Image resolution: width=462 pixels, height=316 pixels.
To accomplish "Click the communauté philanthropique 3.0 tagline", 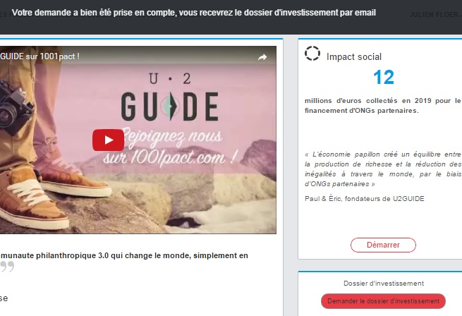I will coord(124,255).
